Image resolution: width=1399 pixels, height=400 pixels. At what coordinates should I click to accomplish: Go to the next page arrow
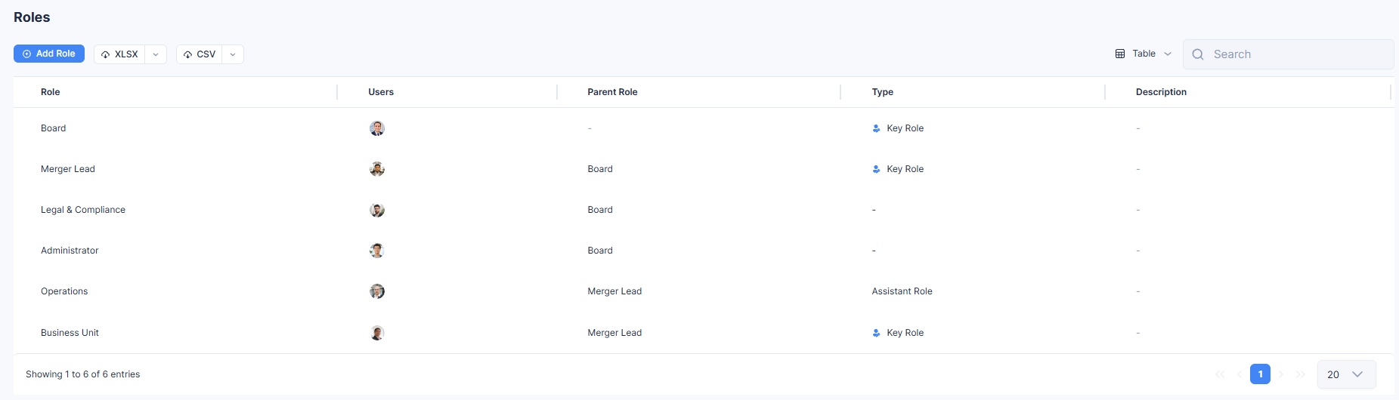(1281, 374)
